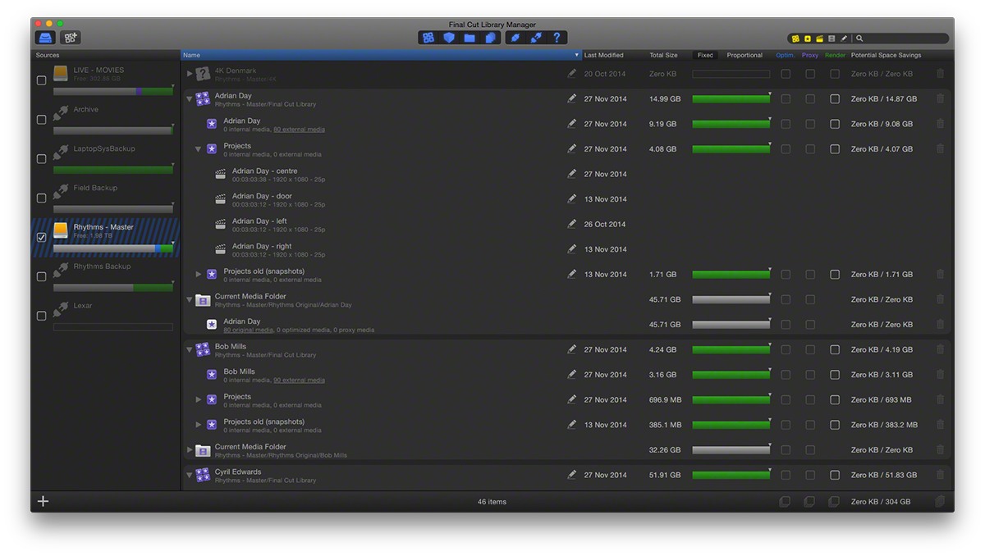Screen dimensions: 985x556
Task: Enable the LIVE - MOVIES source checkbox
Action: 42,80
